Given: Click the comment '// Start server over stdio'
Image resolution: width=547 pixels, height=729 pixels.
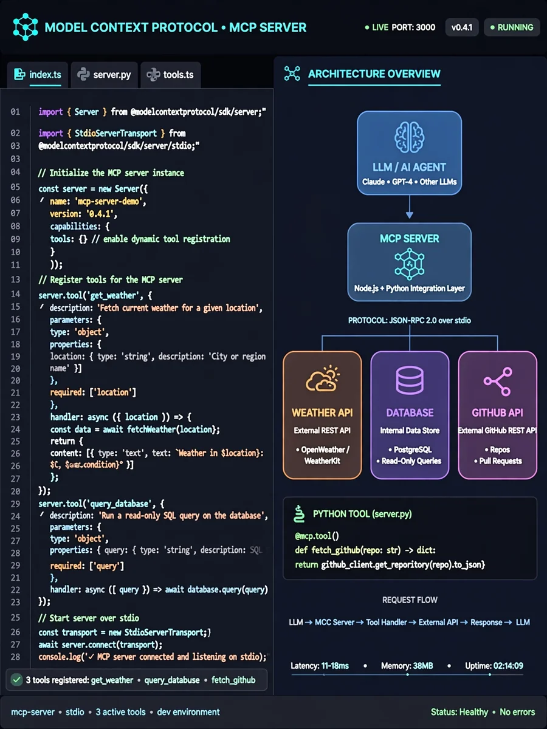Looking at the screenshot, I should click(x=89, y=618).
